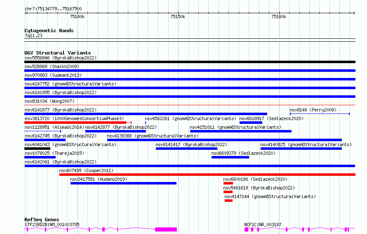Select the black nsv5556846 variant bar

point(190,62)
